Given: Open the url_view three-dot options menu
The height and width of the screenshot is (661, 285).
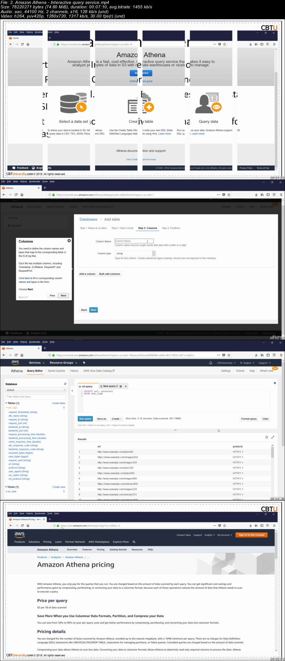Looking at the screenshot, I should pos(64,491).
